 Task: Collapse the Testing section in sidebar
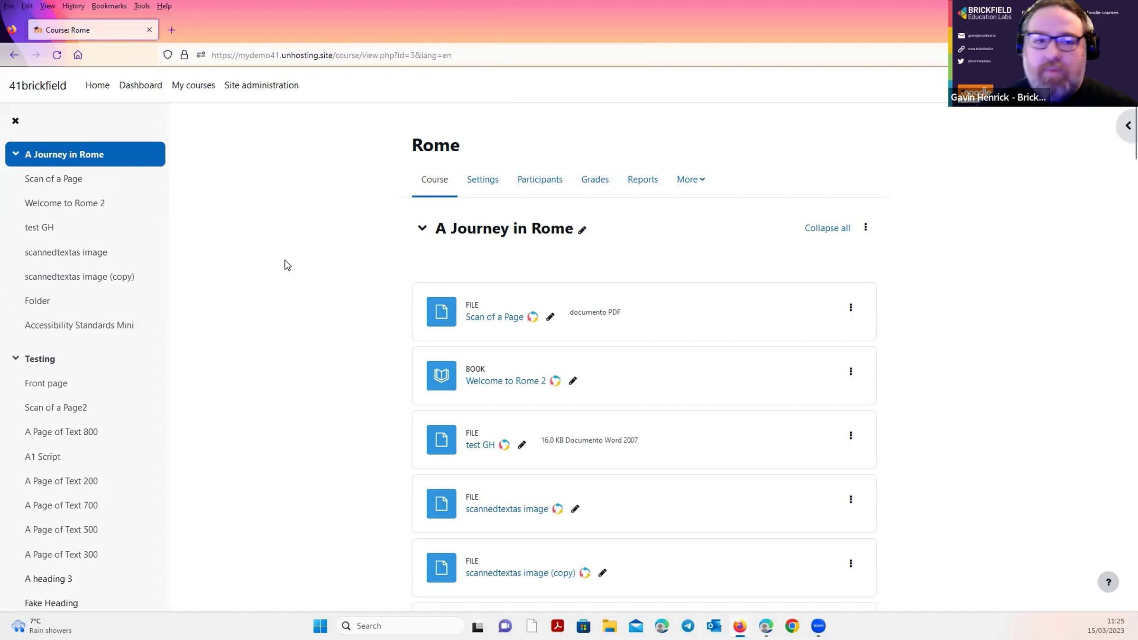16,358
